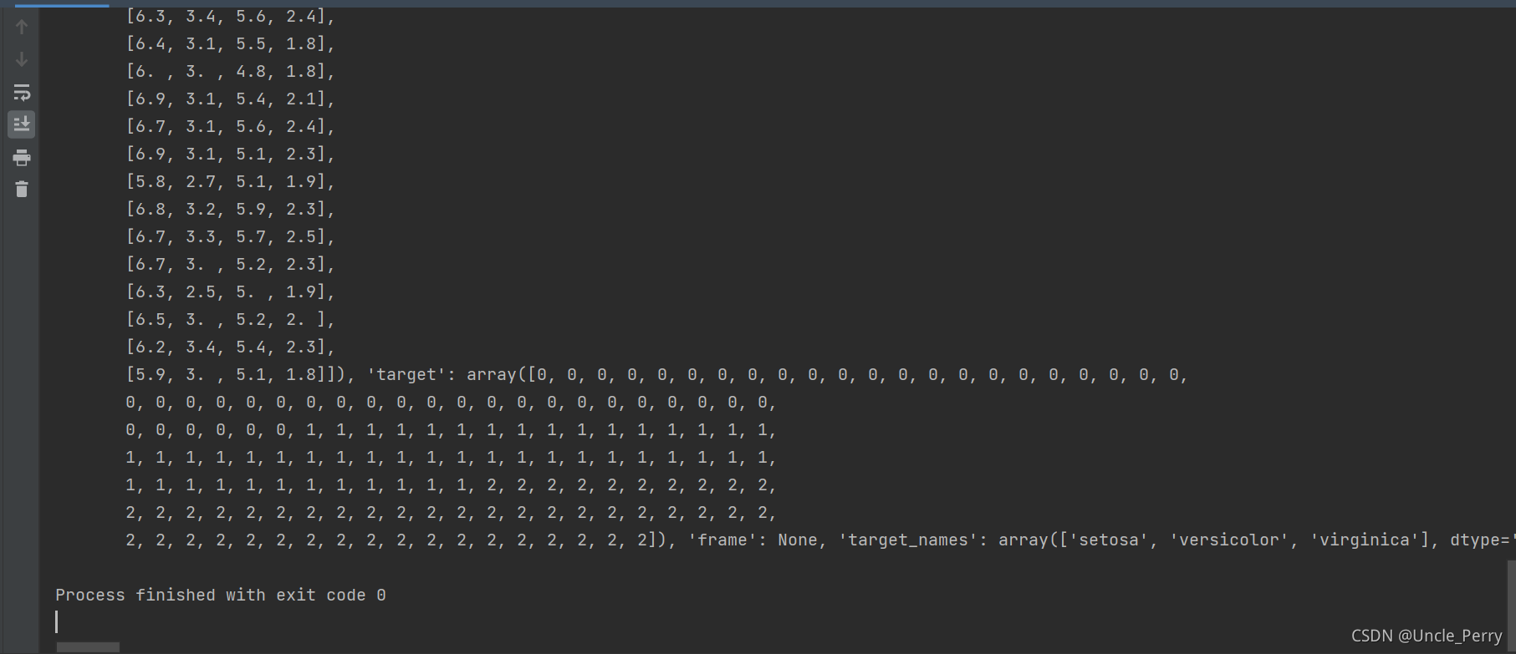Click the row [6.7, 3.3, 5.7, 2.5]

231,236
